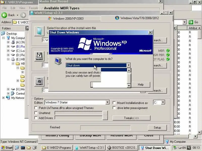This screenshot has height=151, width=202.
Task: Click the WinNTSetup progress bar
Action: coord(105,128)
